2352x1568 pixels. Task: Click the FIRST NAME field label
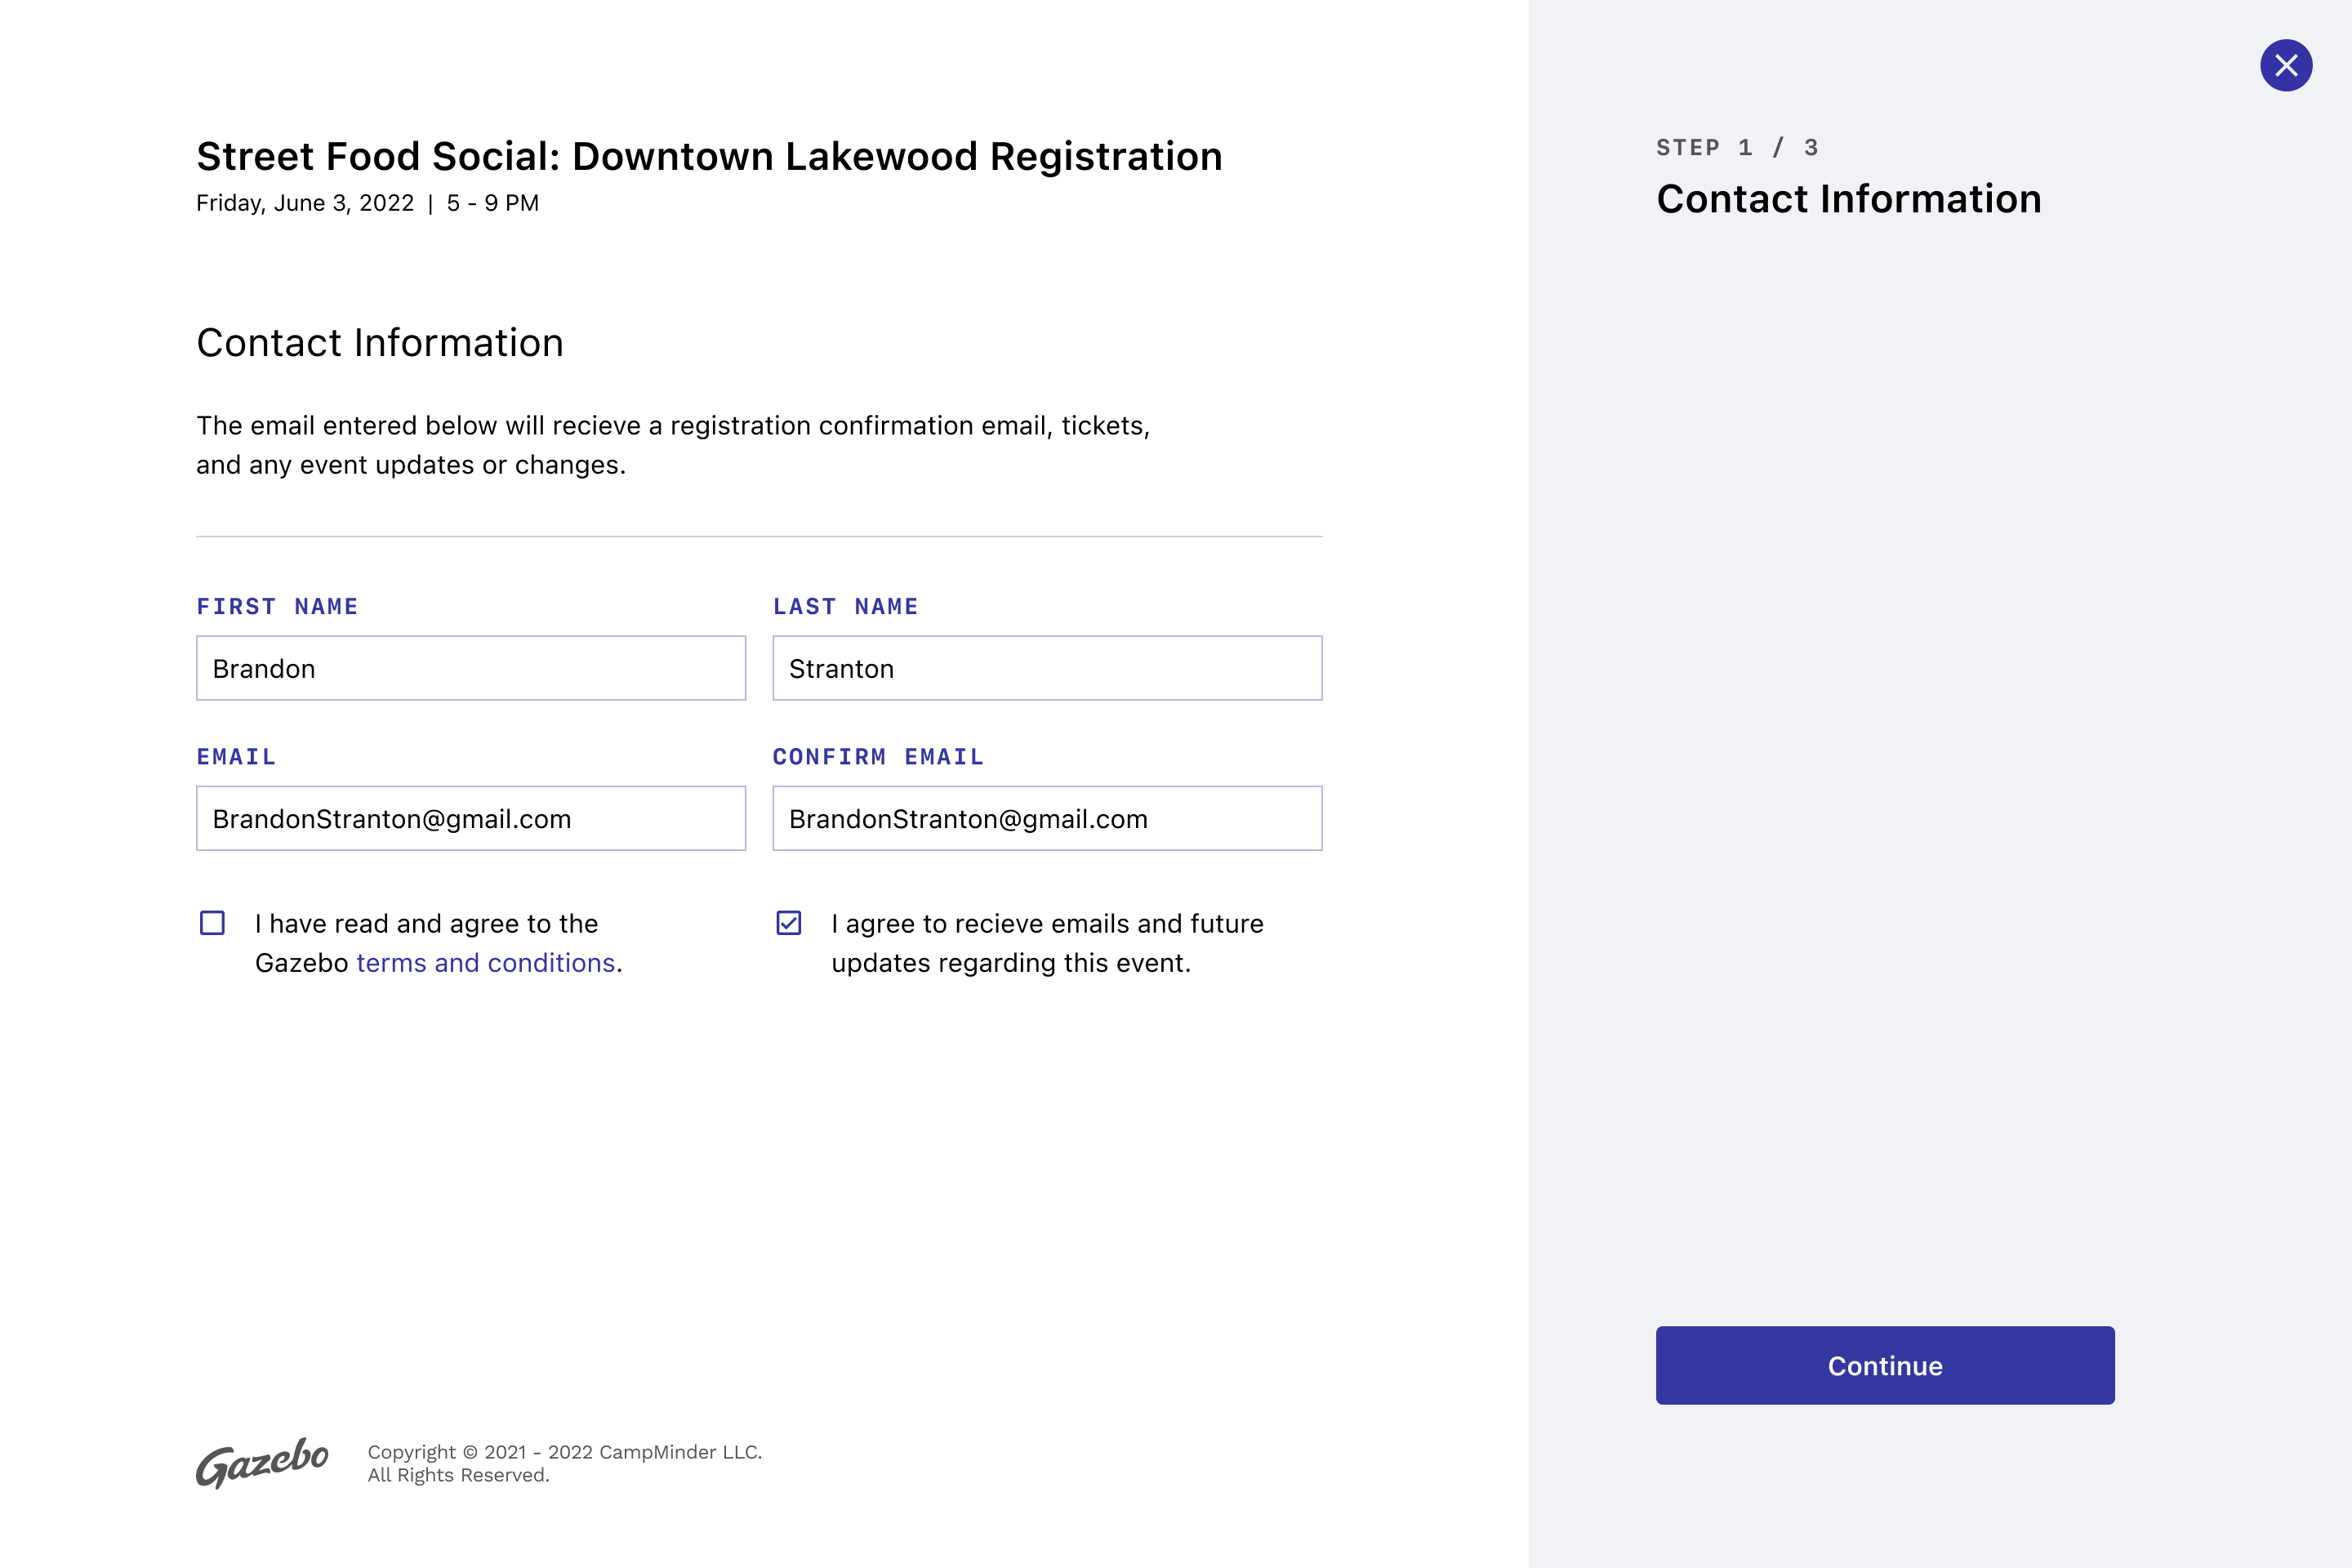pos(277,607)
